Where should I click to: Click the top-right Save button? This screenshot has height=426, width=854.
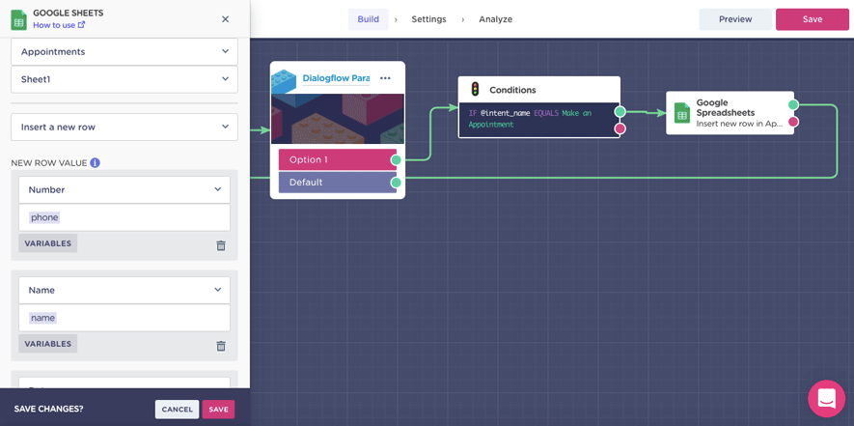pos(813,19)
